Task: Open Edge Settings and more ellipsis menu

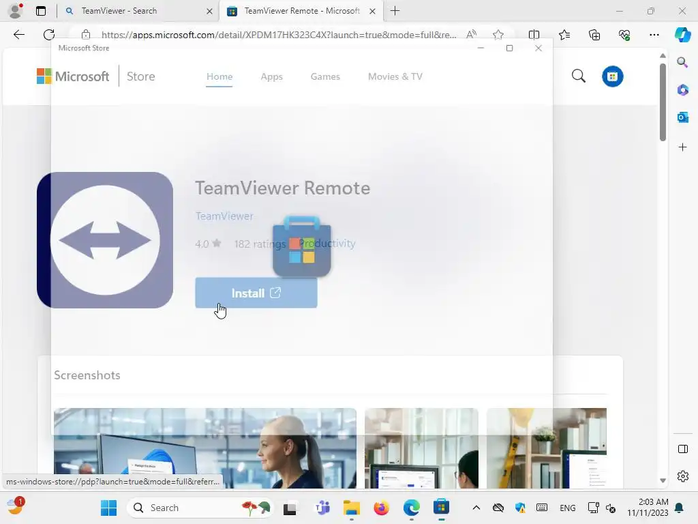Action: pos(654,34)
